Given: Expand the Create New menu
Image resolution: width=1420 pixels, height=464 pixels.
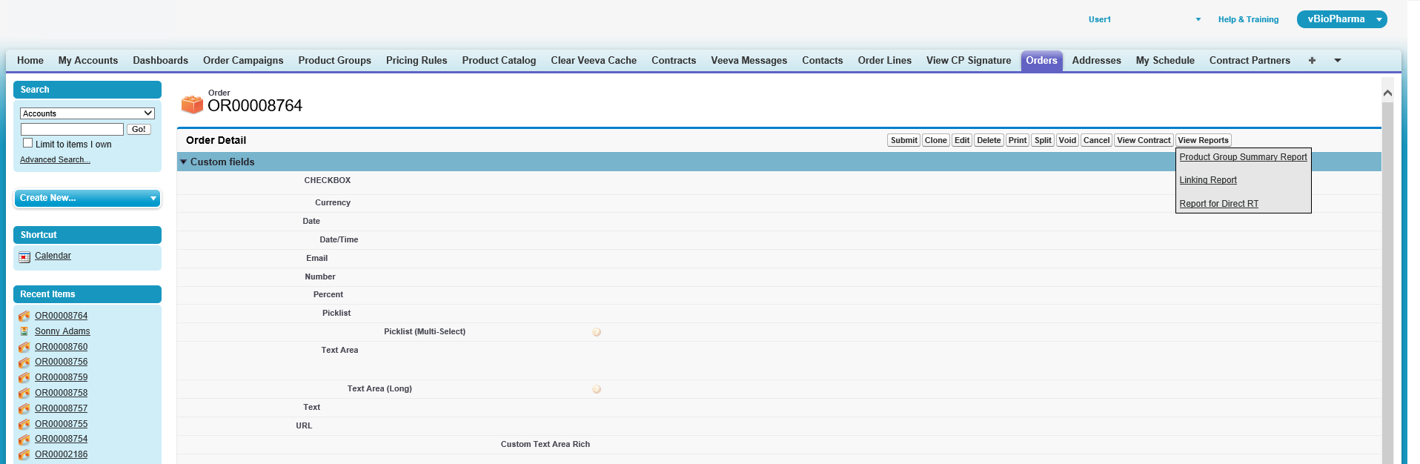Looking at the screenshot, I should coord(87,198).
